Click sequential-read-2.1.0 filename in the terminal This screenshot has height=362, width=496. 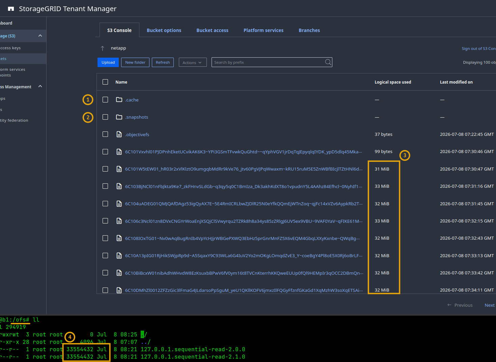(x=193, y=357)
